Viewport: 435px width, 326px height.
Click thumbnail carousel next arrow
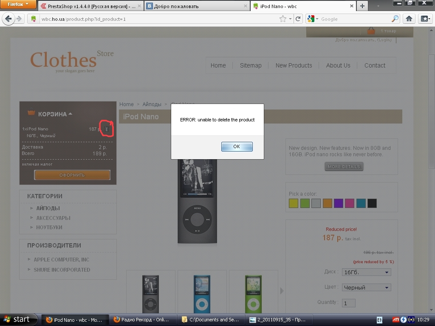pos(282,291)
